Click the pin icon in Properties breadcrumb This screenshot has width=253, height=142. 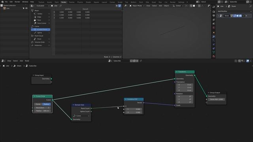250,6
